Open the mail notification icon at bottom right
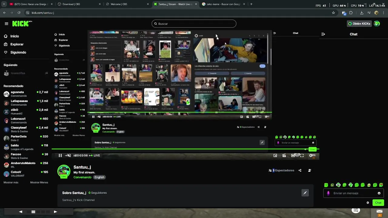Image resolution: width=388 pixels, height=218 pixels. [380, 211]
